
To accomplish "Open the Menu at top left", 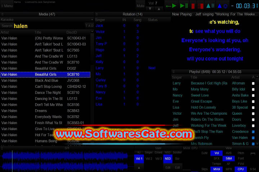I will (7, 6).
